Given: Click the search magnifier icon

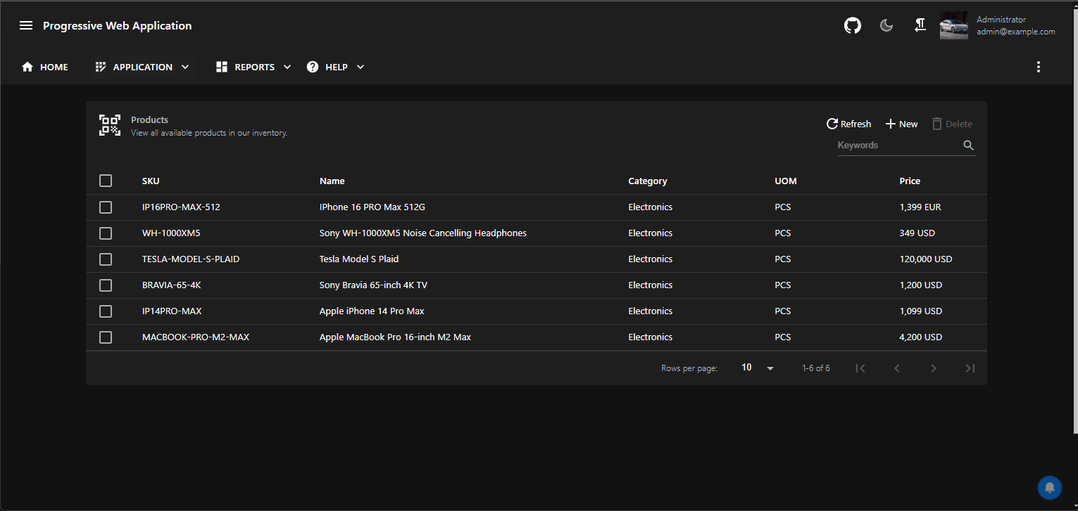Looking at the screenshot, I should (x=969, y=145).
